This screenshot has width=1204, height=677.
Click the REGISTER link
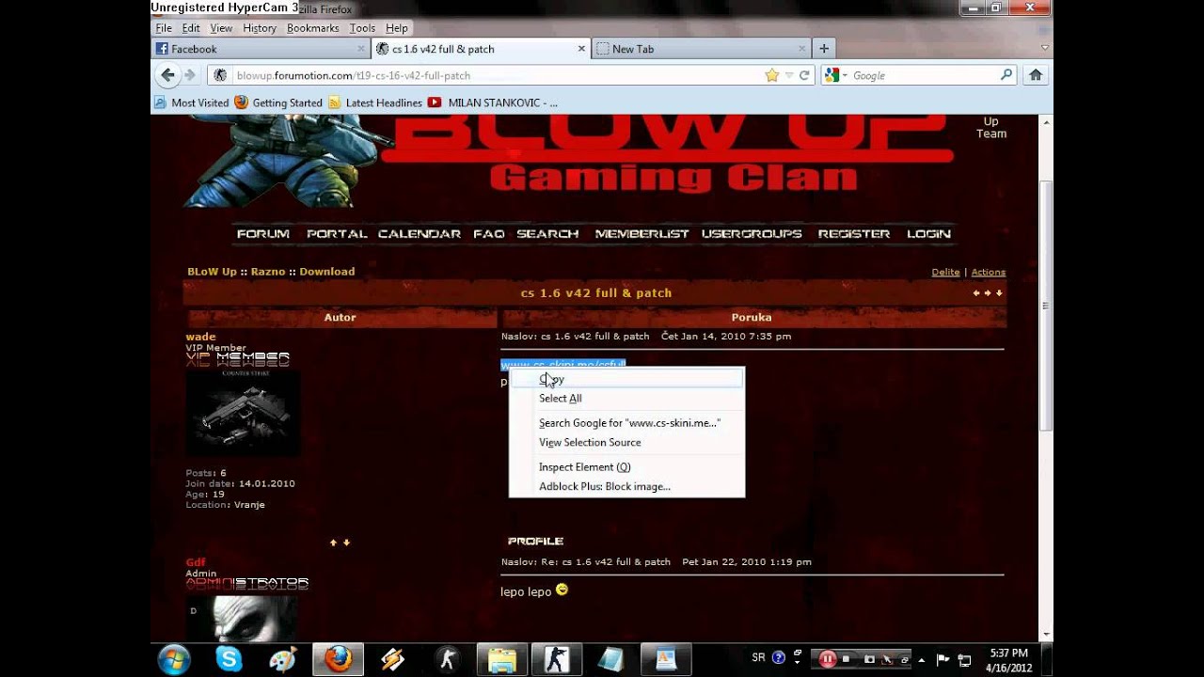pyautogui.click(x=854, y=234)
